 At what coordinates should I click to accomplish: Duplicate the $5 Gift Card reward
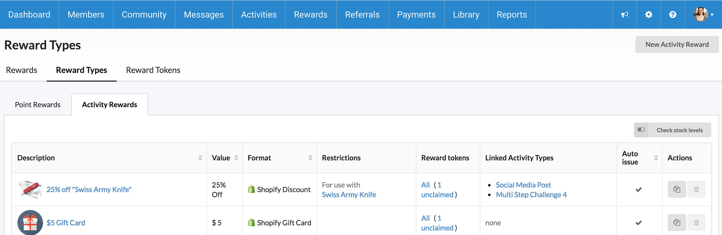coord(677,223)
